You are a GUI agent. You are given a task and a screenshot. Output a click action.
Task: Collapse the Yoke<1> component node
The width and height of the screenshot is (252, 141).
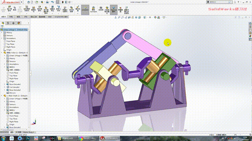pos(2,53)
